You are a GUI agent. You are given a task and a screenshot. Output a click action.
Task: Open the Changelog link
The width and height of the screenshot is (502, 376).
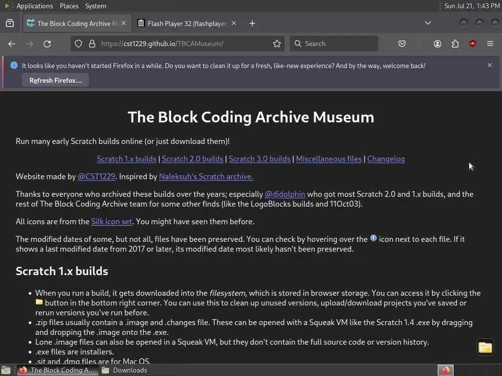click(x=386, y=159)
